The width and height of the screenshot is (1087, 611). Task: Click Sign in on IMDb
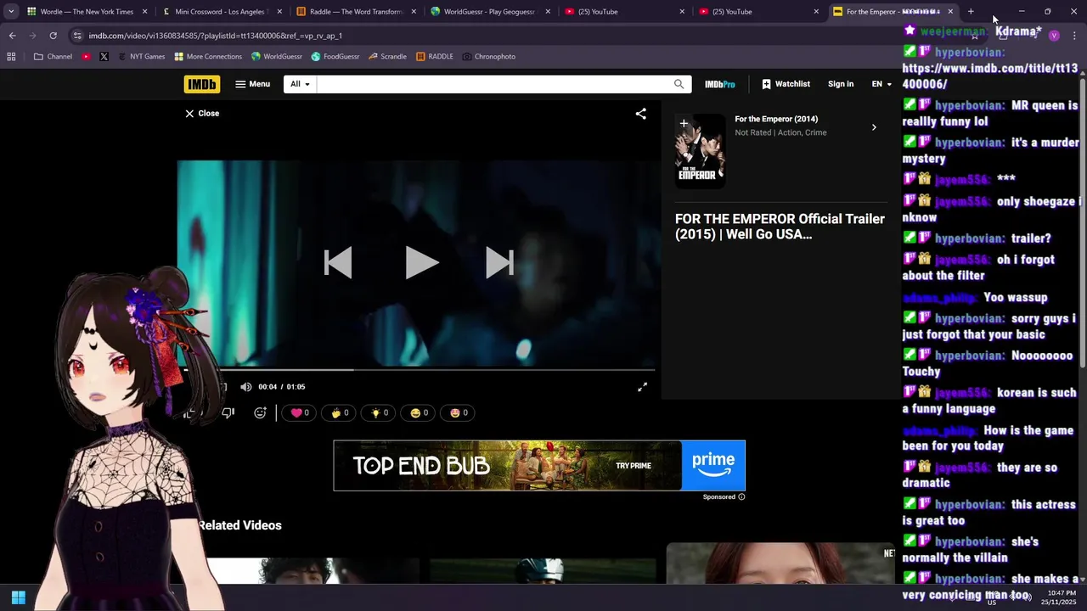[x=841, y=84]
